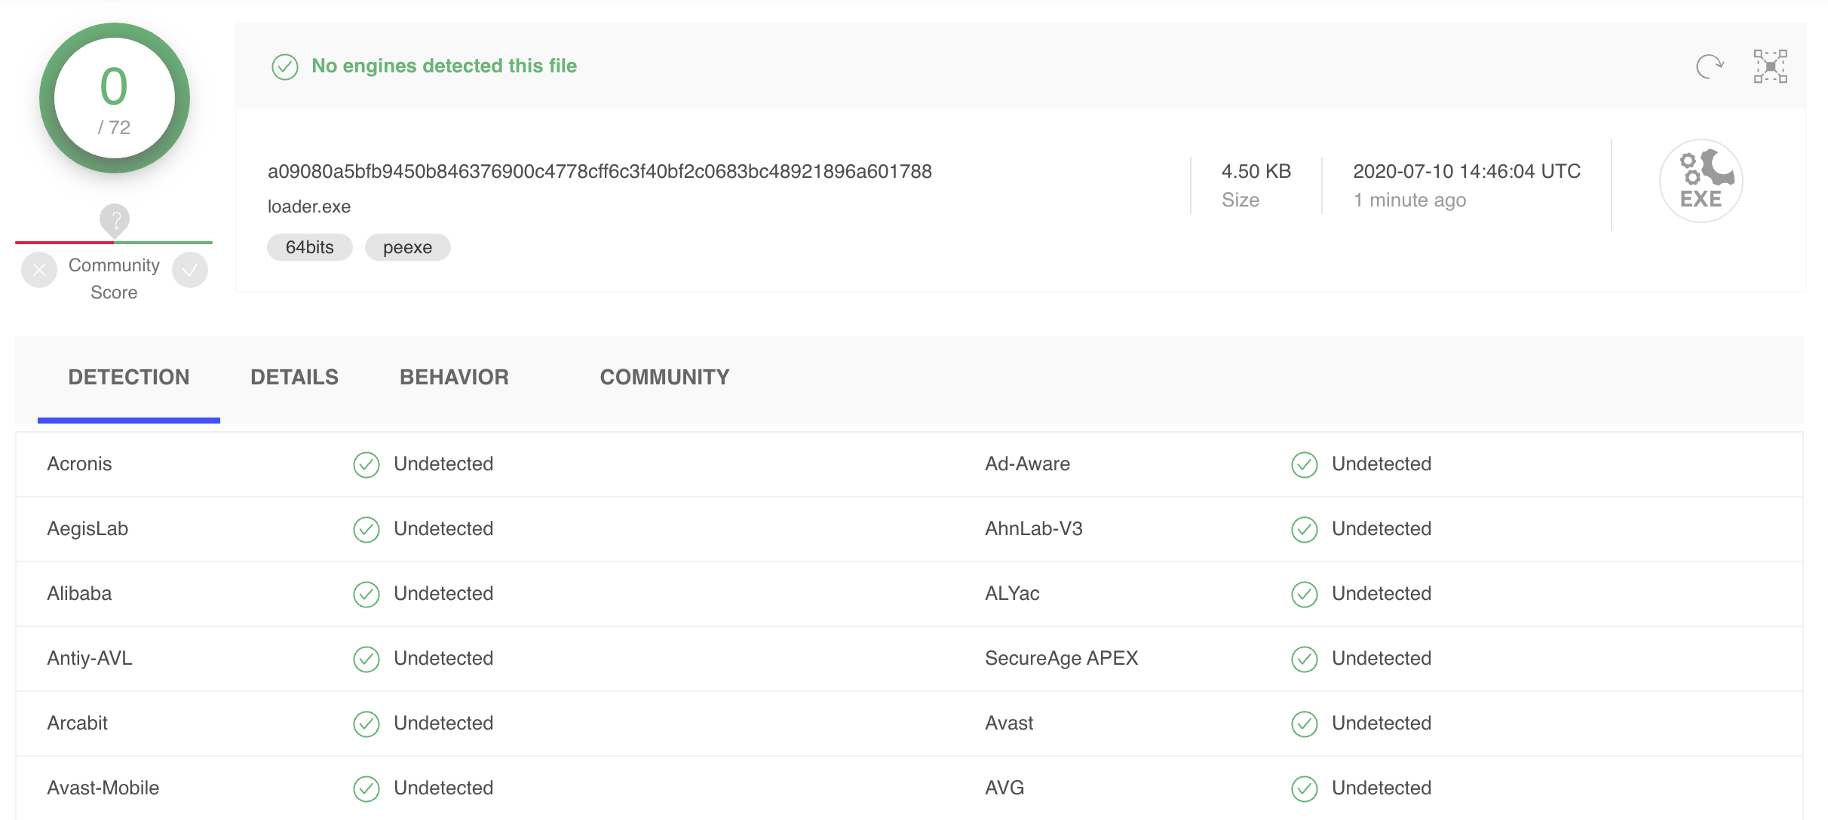
Task: Click the reanalyze refresh icon
Action: coord(1709,66)
